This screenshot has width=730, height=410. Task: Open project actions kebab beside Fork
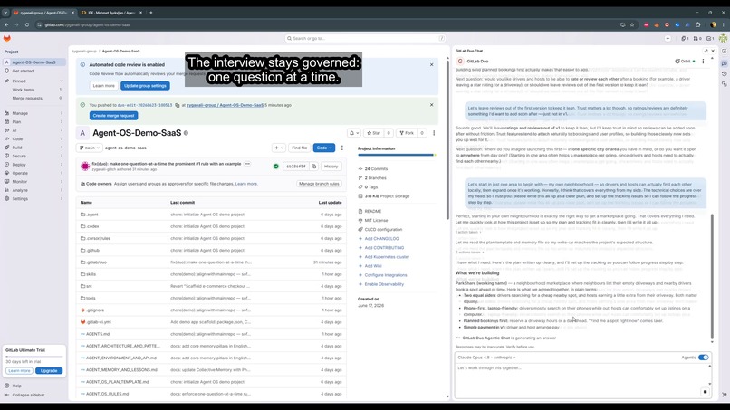tap(434, 133)
